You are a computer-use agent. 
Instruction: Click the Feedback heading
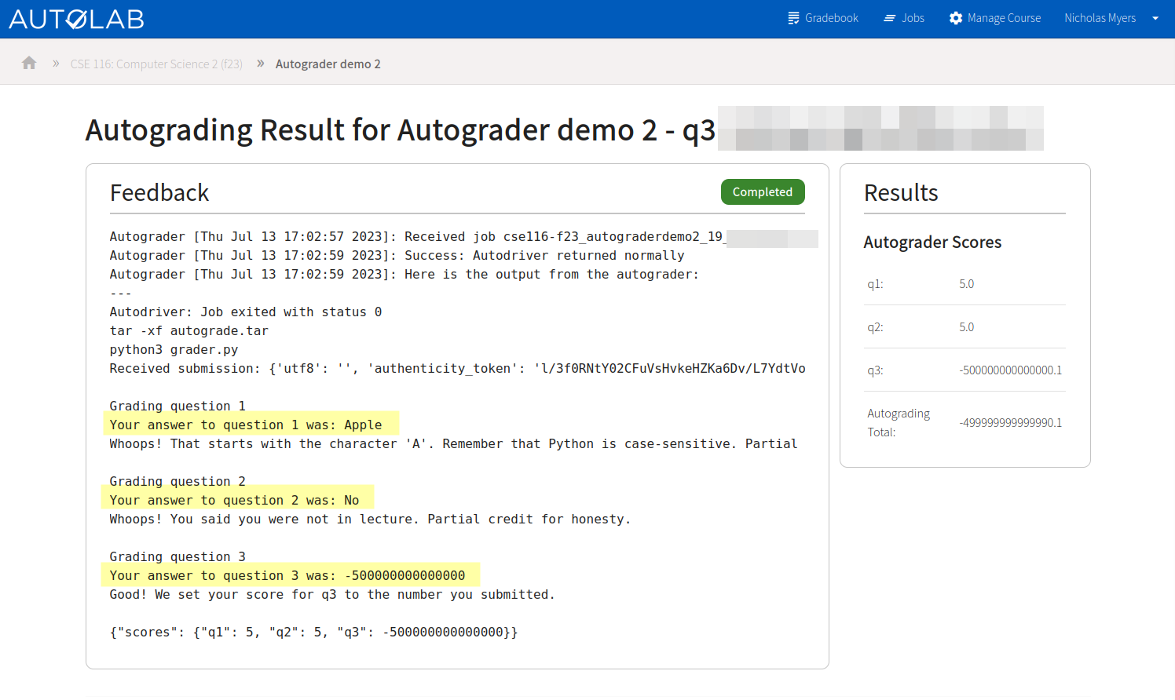[159, 193]
